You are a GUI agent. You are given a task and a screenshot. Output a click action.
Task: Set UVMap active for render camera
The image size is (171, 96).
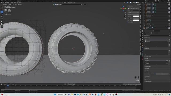tap(167, 61)
